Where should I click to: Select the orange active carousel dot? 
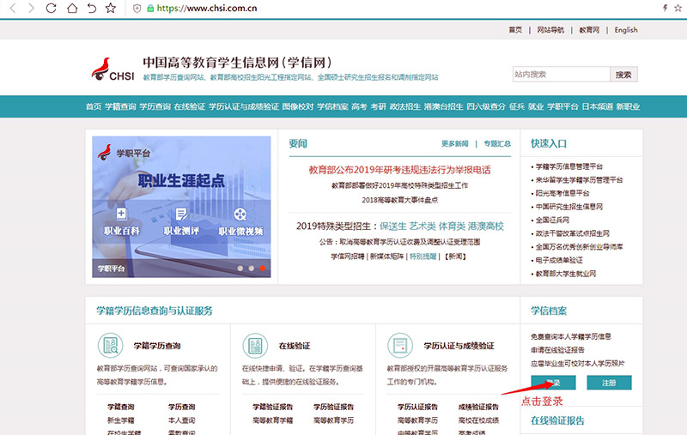click(x=263, y=269)
